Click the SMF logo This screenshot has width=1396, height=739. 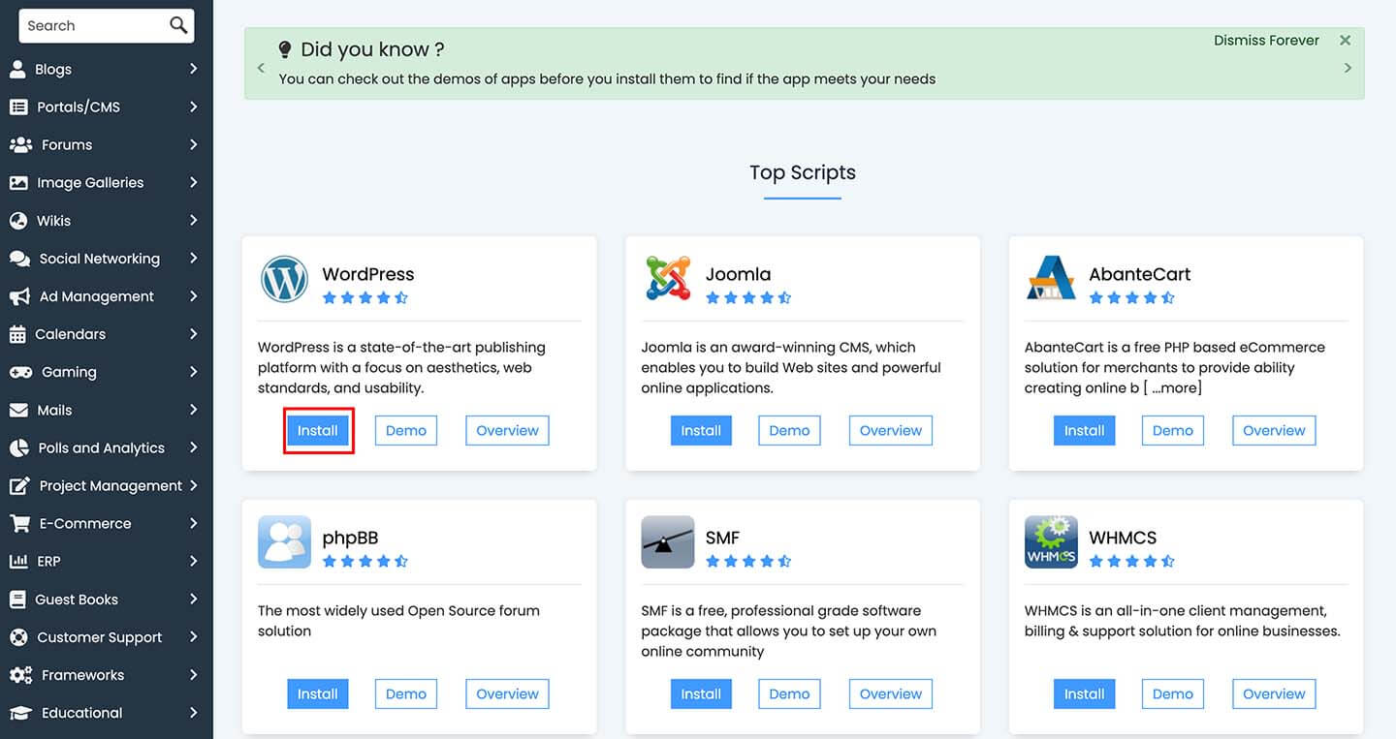(668, 541)
